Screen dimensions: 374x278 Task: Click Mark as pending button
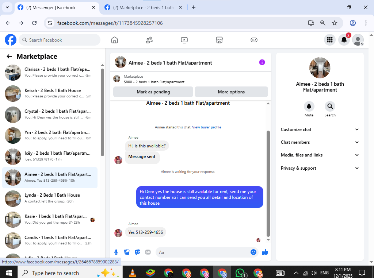pos(153,92)
